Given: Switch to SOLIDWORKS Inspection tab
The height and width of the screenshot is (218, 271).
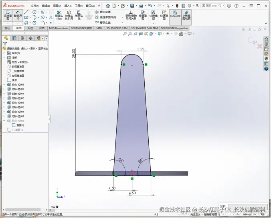Looking at the screenshot, I should (x=174, y=28).
